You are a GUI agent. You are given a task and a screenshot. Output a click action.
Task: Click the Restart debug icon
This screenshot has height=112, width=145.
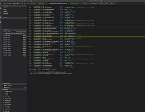[112, 3]
